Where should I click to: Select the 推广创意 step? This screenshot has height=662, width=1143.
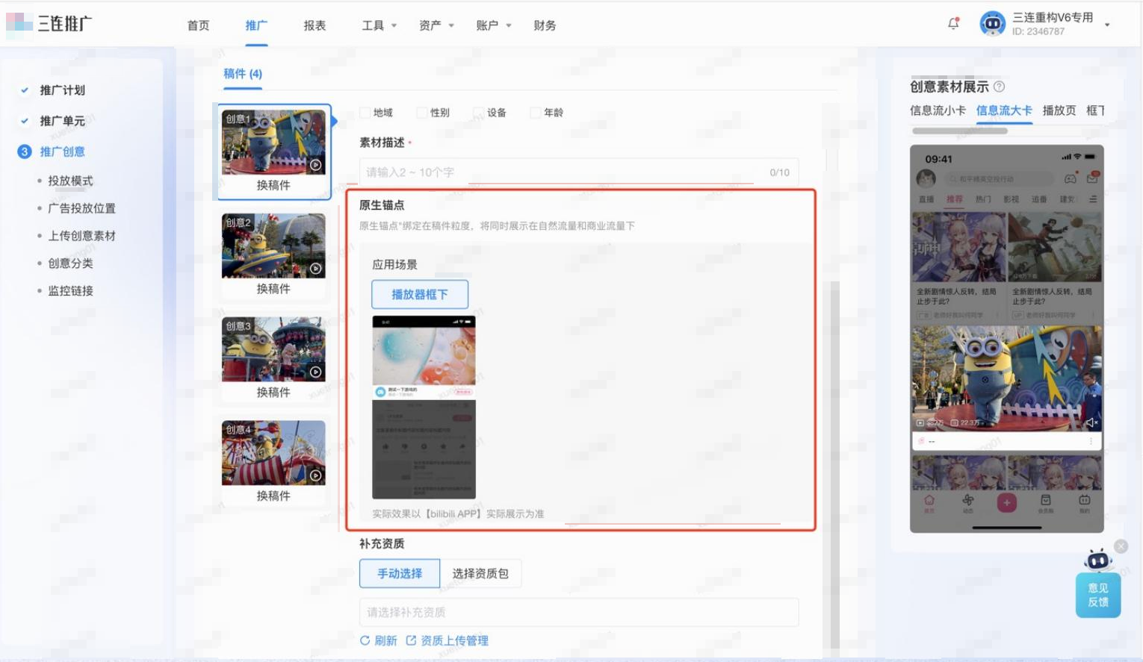click(x=62, y=152)
